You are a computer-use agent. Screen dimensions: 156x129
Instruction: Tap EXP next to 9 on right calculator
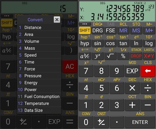pos(132,71)
